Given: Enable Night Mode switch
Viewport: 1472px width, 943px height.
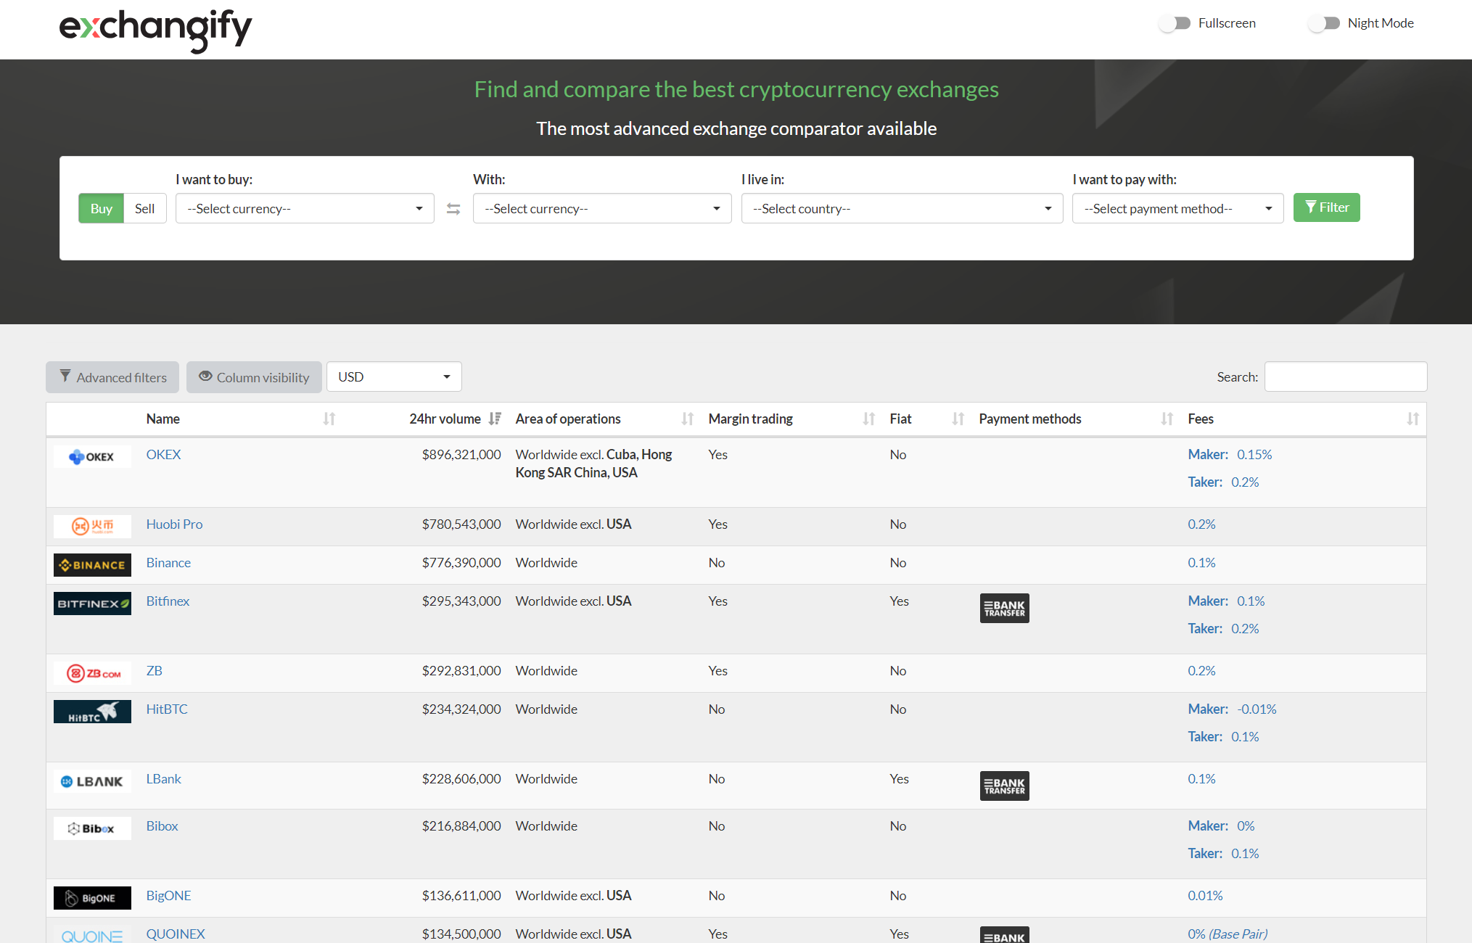Looking at the screenshot, I should tap(1324, 23).
